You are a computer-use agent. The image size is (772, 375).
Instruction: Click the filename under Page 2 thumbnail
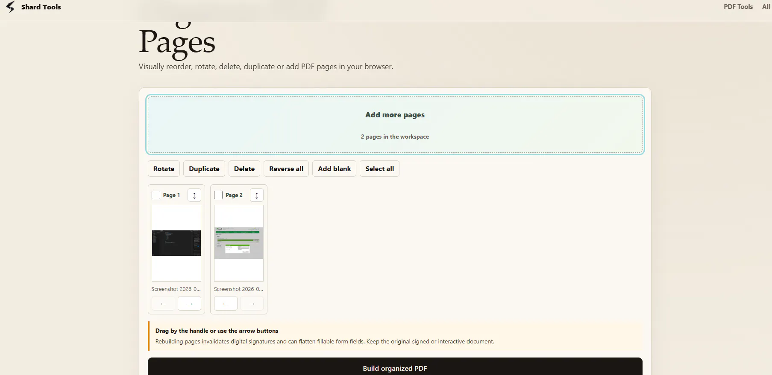(x=238, y=289)
